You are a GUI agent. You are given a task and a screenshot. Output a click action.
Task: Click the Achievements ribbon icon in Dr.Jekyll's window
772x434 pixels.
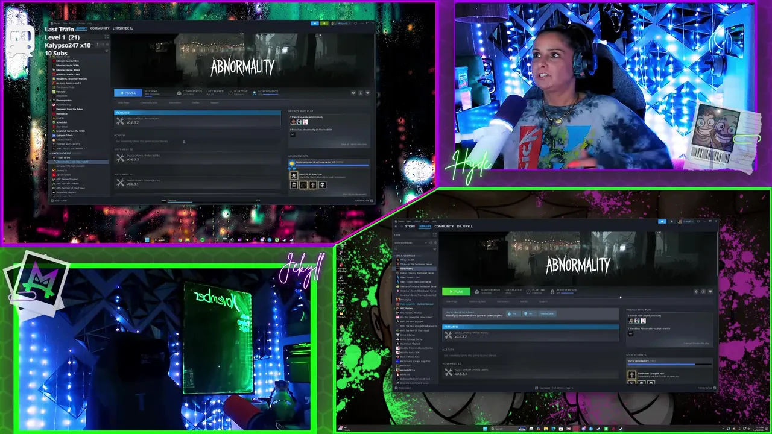(552, 292)
